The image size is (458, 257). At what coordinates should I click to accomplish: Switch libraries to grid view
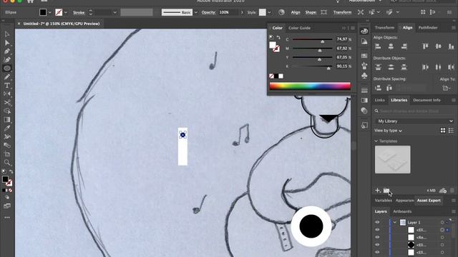point(443,130)
